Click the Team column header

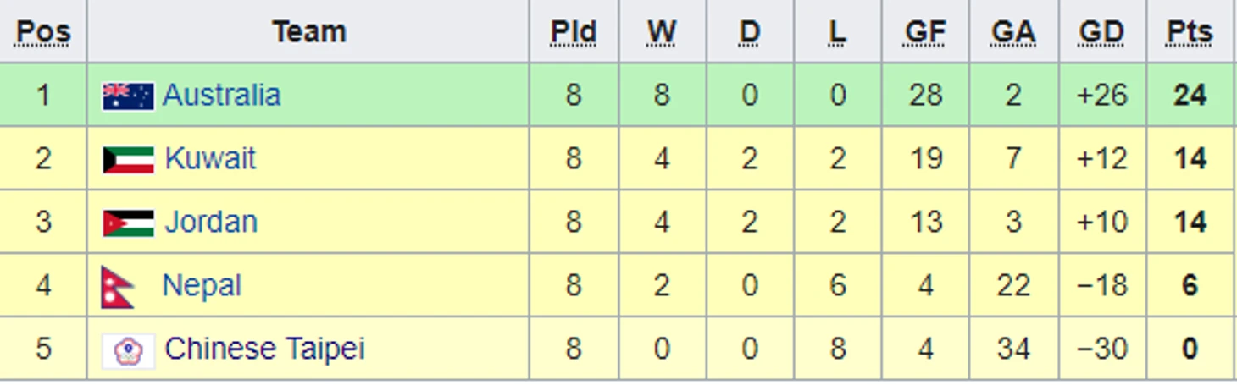(309, 31)
